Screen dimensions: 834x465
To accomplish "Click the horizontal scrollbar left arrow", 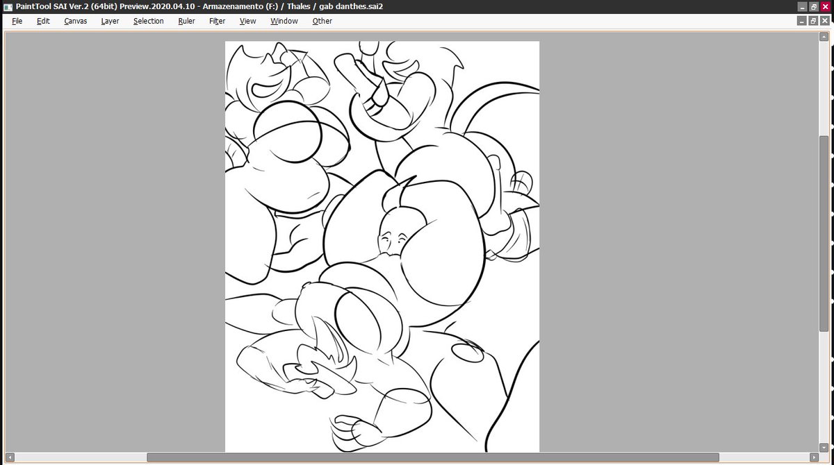I will tap(10, 457).
